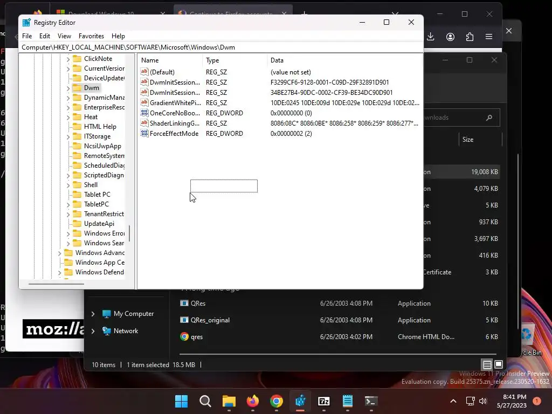552x414 pixels.
Task: Open the File menu in Registry Editor
Action: click(27, 36)
